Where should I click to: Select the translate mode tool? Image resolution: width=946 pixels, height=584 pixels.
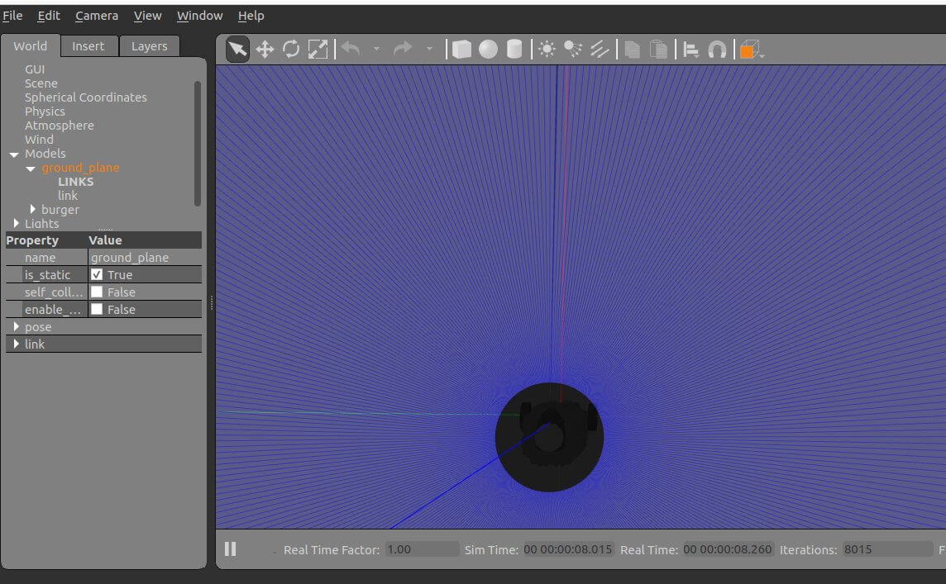click(265, 50)
